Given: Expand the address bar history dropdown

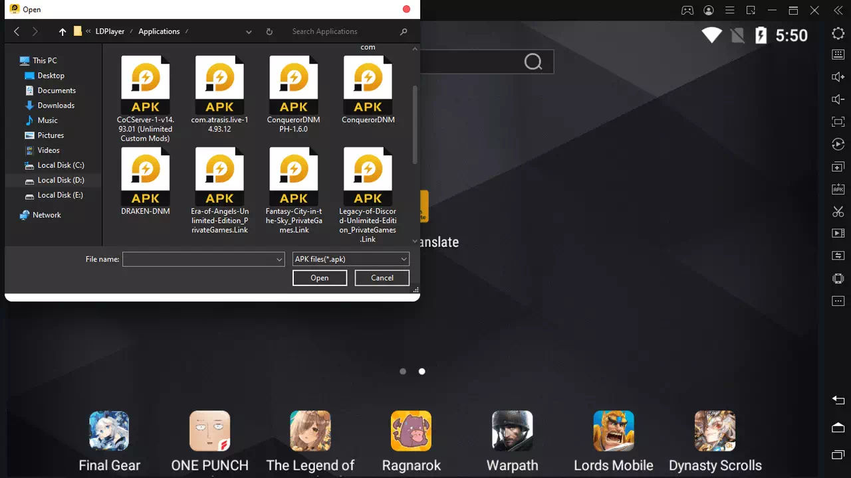Looking at the screenshot, I should [x=249, y=31].
